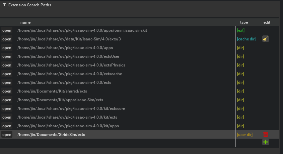Viewport: 283px width, 154px height.
Task: Open the StrideSim/exts user folder
Action: tap(7, 135)
